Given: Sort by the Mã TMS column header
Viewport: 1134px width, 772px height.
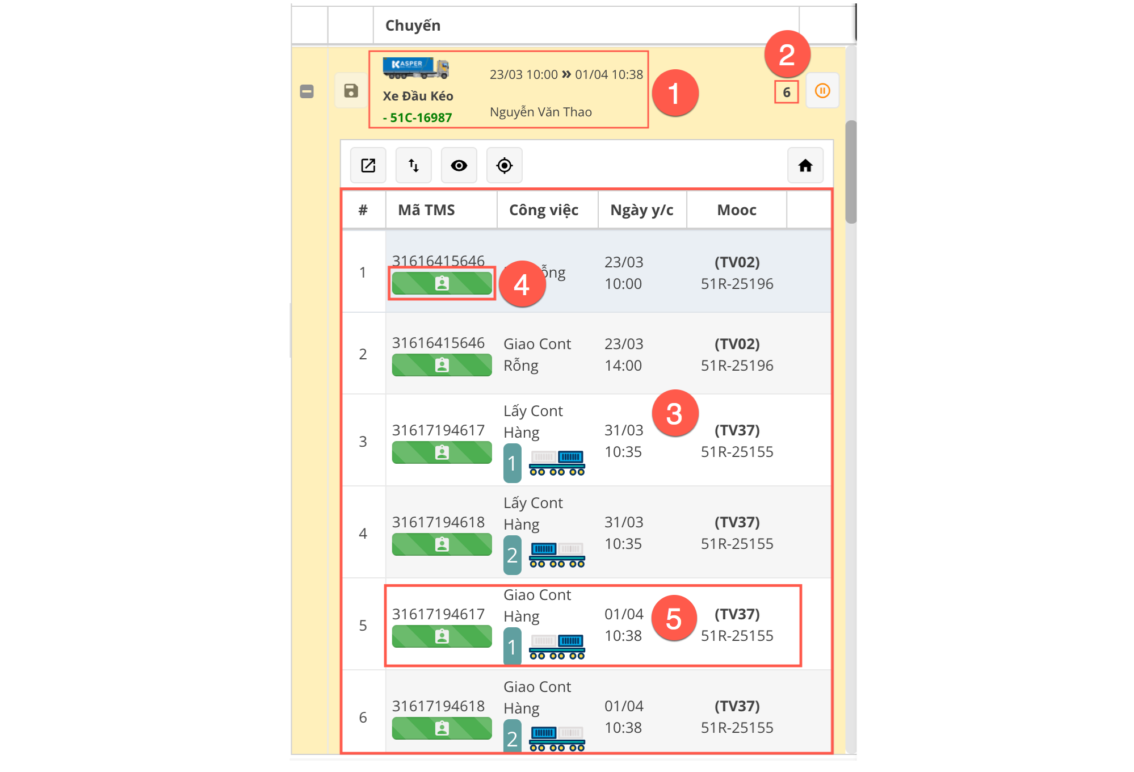Looking at the screenshot, I should [426, 210].
